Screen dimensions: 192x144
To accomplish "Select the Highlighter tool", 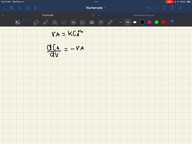I will 46,22.
